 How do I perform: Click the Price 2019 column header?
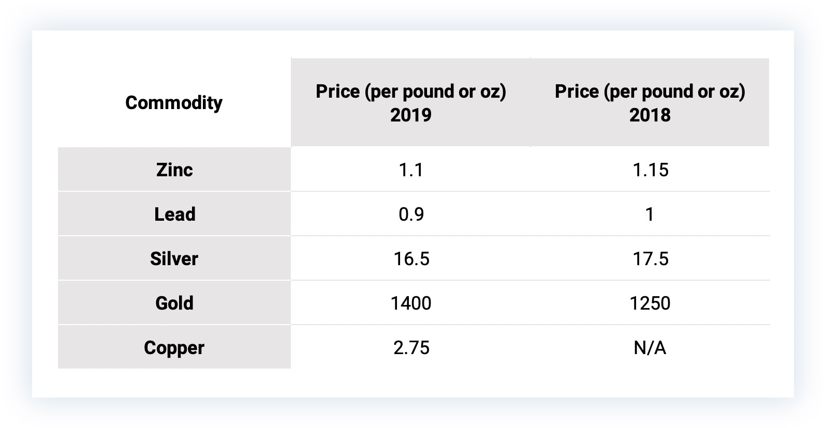411,102
